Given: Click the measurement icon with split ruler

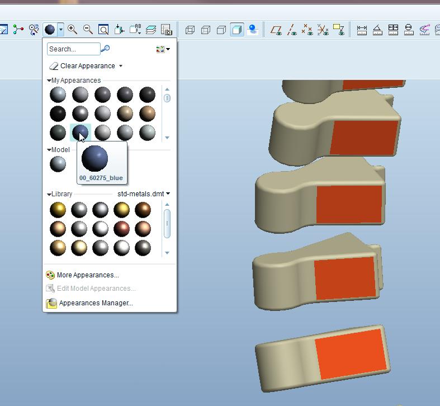Looking at the screenshot, I should pos(393,30).
